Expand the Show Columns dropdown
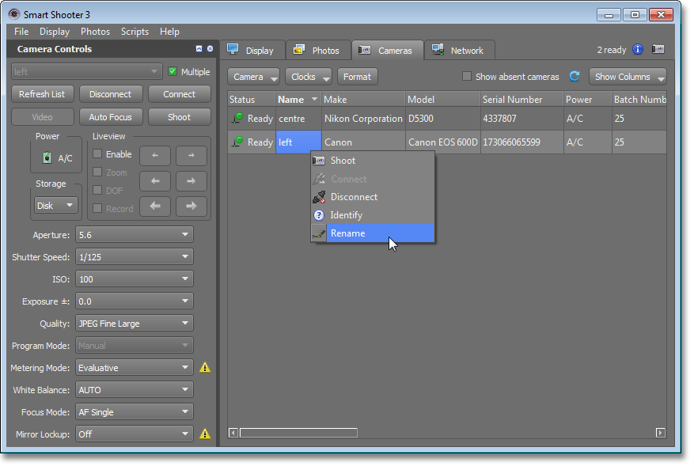This screenshot has width=694, height=466. click(628, 77)
